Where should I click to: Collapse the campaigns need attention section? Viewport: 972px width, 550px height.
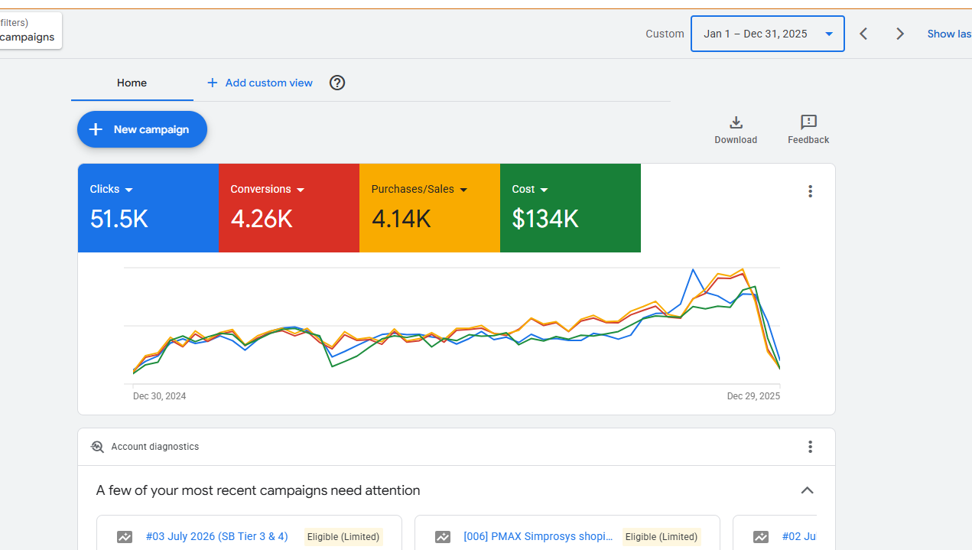click(x=807, y=490)
